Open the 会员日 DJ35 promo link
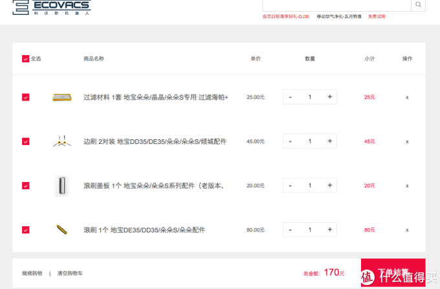 click(285, 17)
